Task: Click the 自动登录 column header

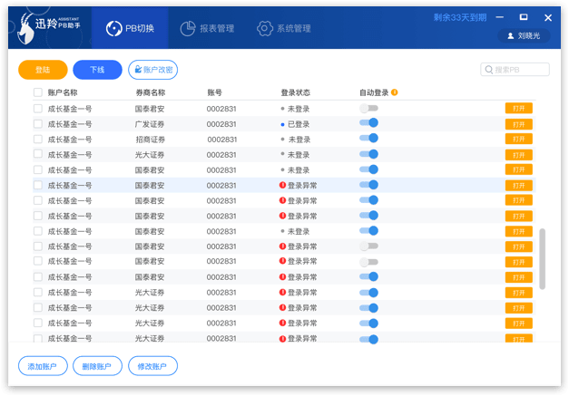Action: 374,92
